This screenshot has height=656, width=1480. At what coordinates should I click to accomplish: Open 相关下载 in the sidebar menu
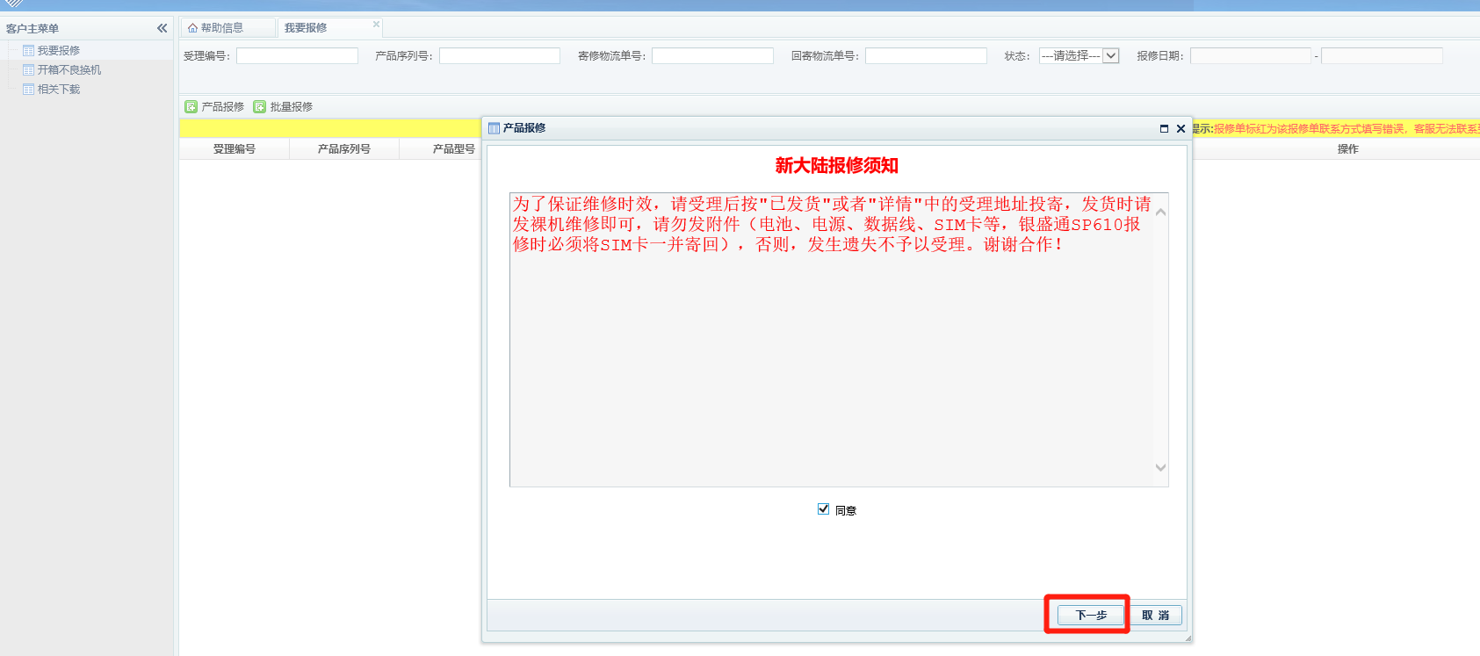[58, 90]
